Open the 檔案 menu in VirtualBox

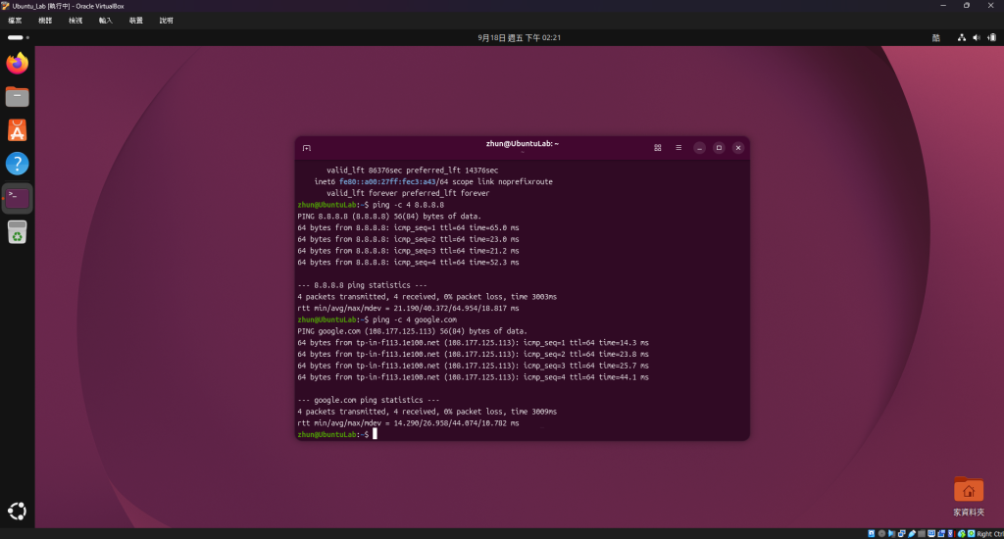(x=15, y=21)
